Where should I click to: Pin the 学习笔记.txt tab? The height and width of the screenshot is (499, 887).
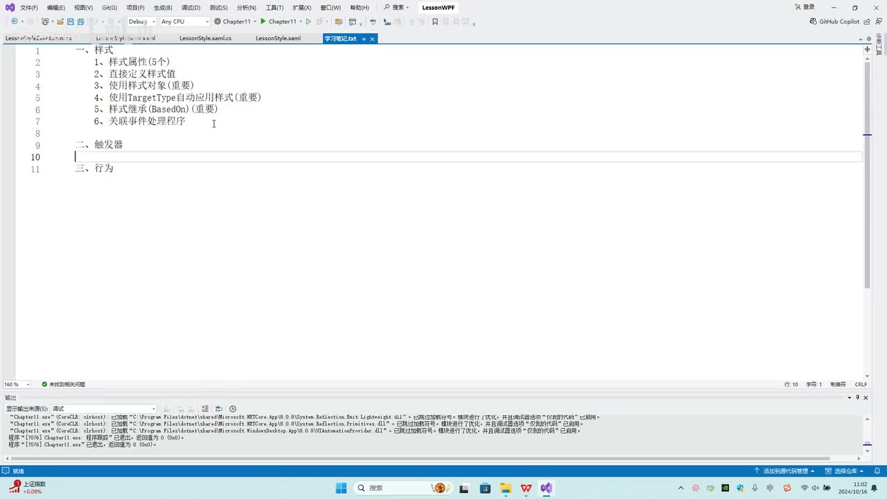coord(364,39)
